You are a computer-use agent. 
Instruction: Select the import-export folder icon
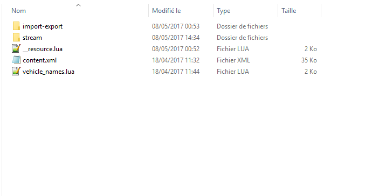tap(16, 26)
